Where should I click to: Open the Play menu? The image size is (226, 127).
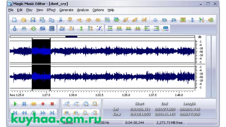pyautogui.click(x=29, y=10)
